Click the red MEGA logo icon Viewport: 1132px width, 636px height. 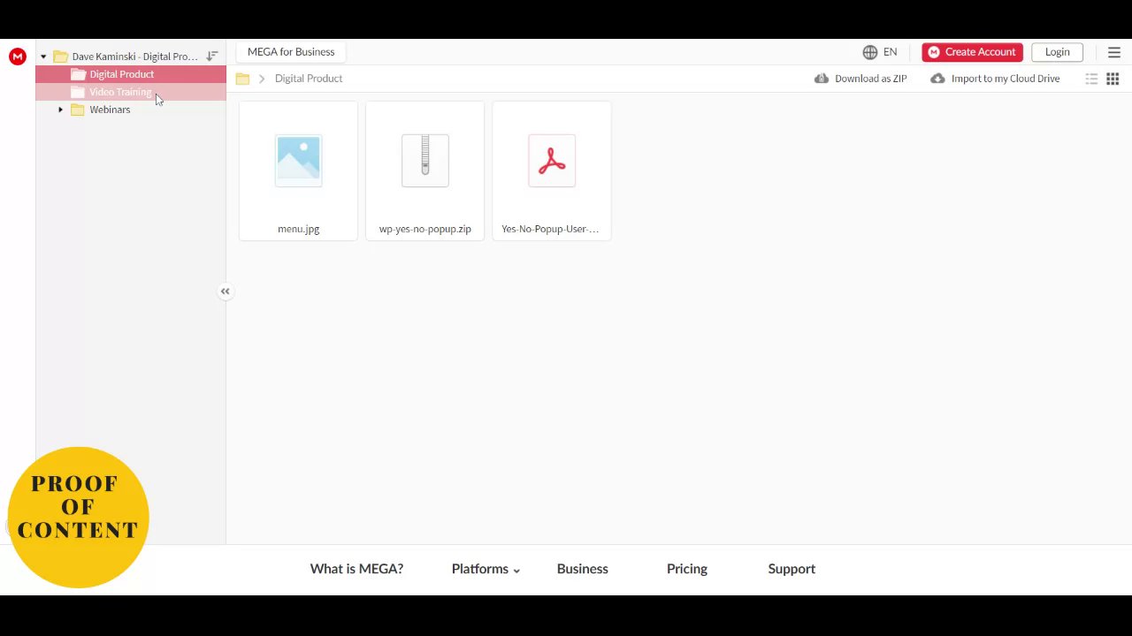(x=17, y=57)
